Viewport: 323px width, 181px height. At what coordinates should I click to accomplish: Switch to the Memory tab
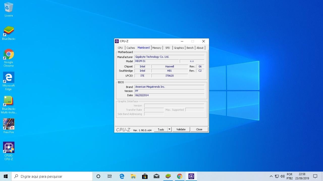click(157, 48)
